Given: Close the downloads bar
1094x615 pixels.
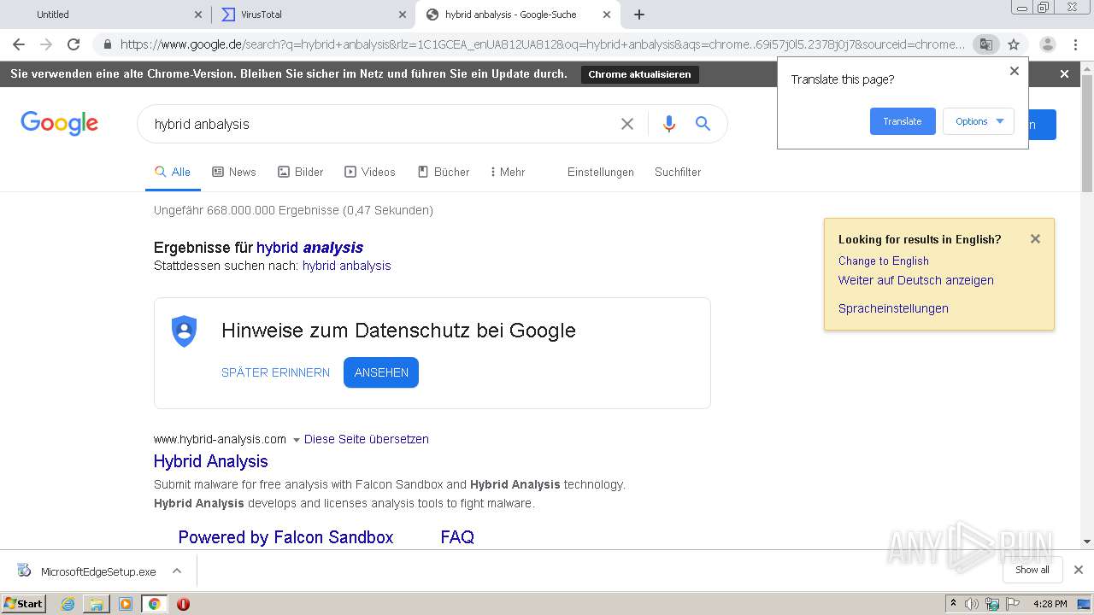Looking at the screenshot, I should (1079, 570).
